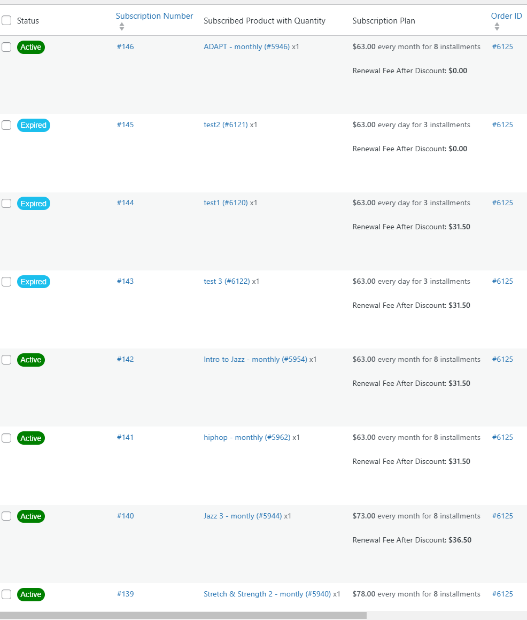Image resolution: width=527 pixels, height=620 pixels.
Task: Open Intro to Jazz - monthly product link
Action: (255, 359)
